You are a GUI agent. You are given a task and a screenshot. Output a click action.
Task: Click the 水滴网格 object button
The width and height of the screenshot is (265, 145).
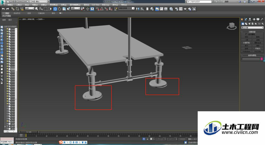(x=246, y=43)
